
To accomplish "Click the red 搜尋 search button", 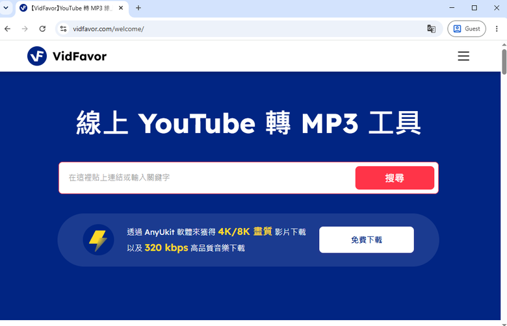I will click(x=395, y=178).
